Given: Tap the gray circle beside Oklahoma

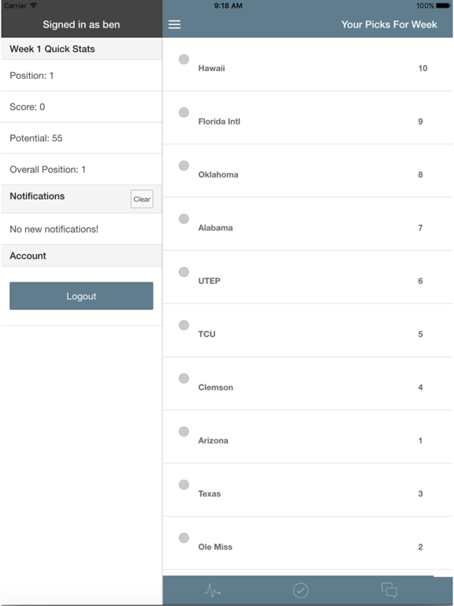Looking at the screenshot, I should click(184, 166).
